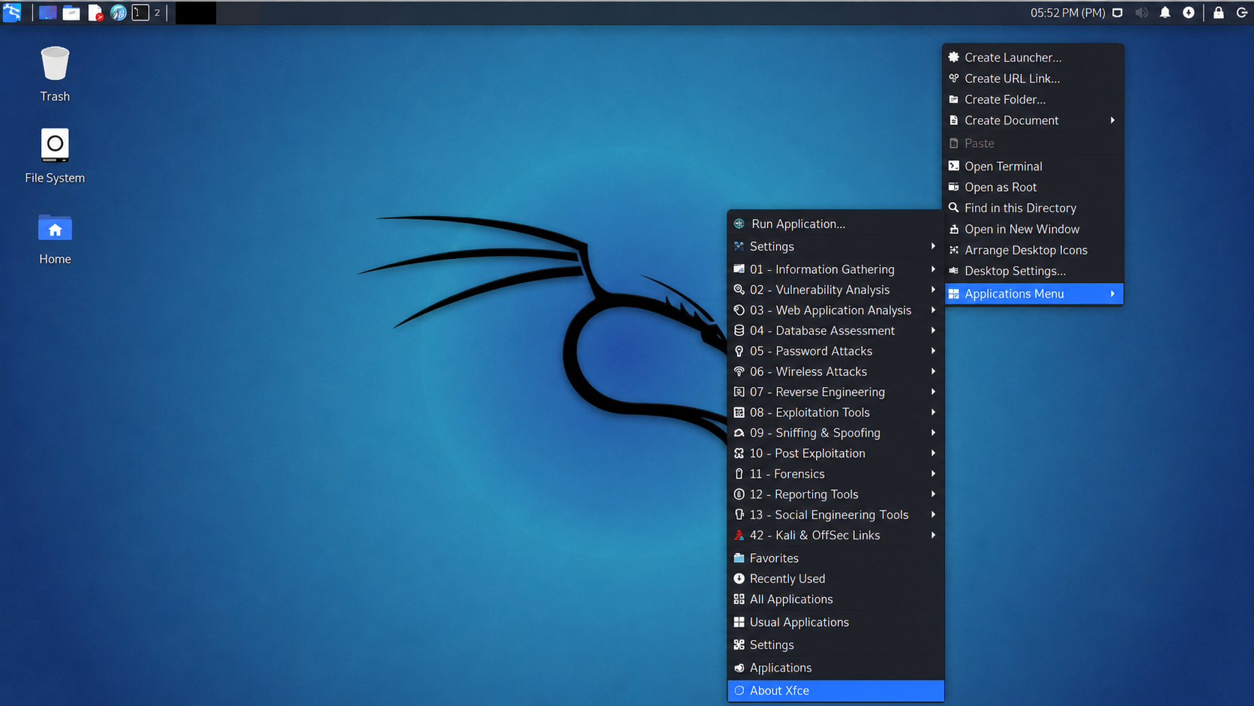Select Applications entry above About Xfce
This screenshot has height=706, width=1254.
coord(835,668)
